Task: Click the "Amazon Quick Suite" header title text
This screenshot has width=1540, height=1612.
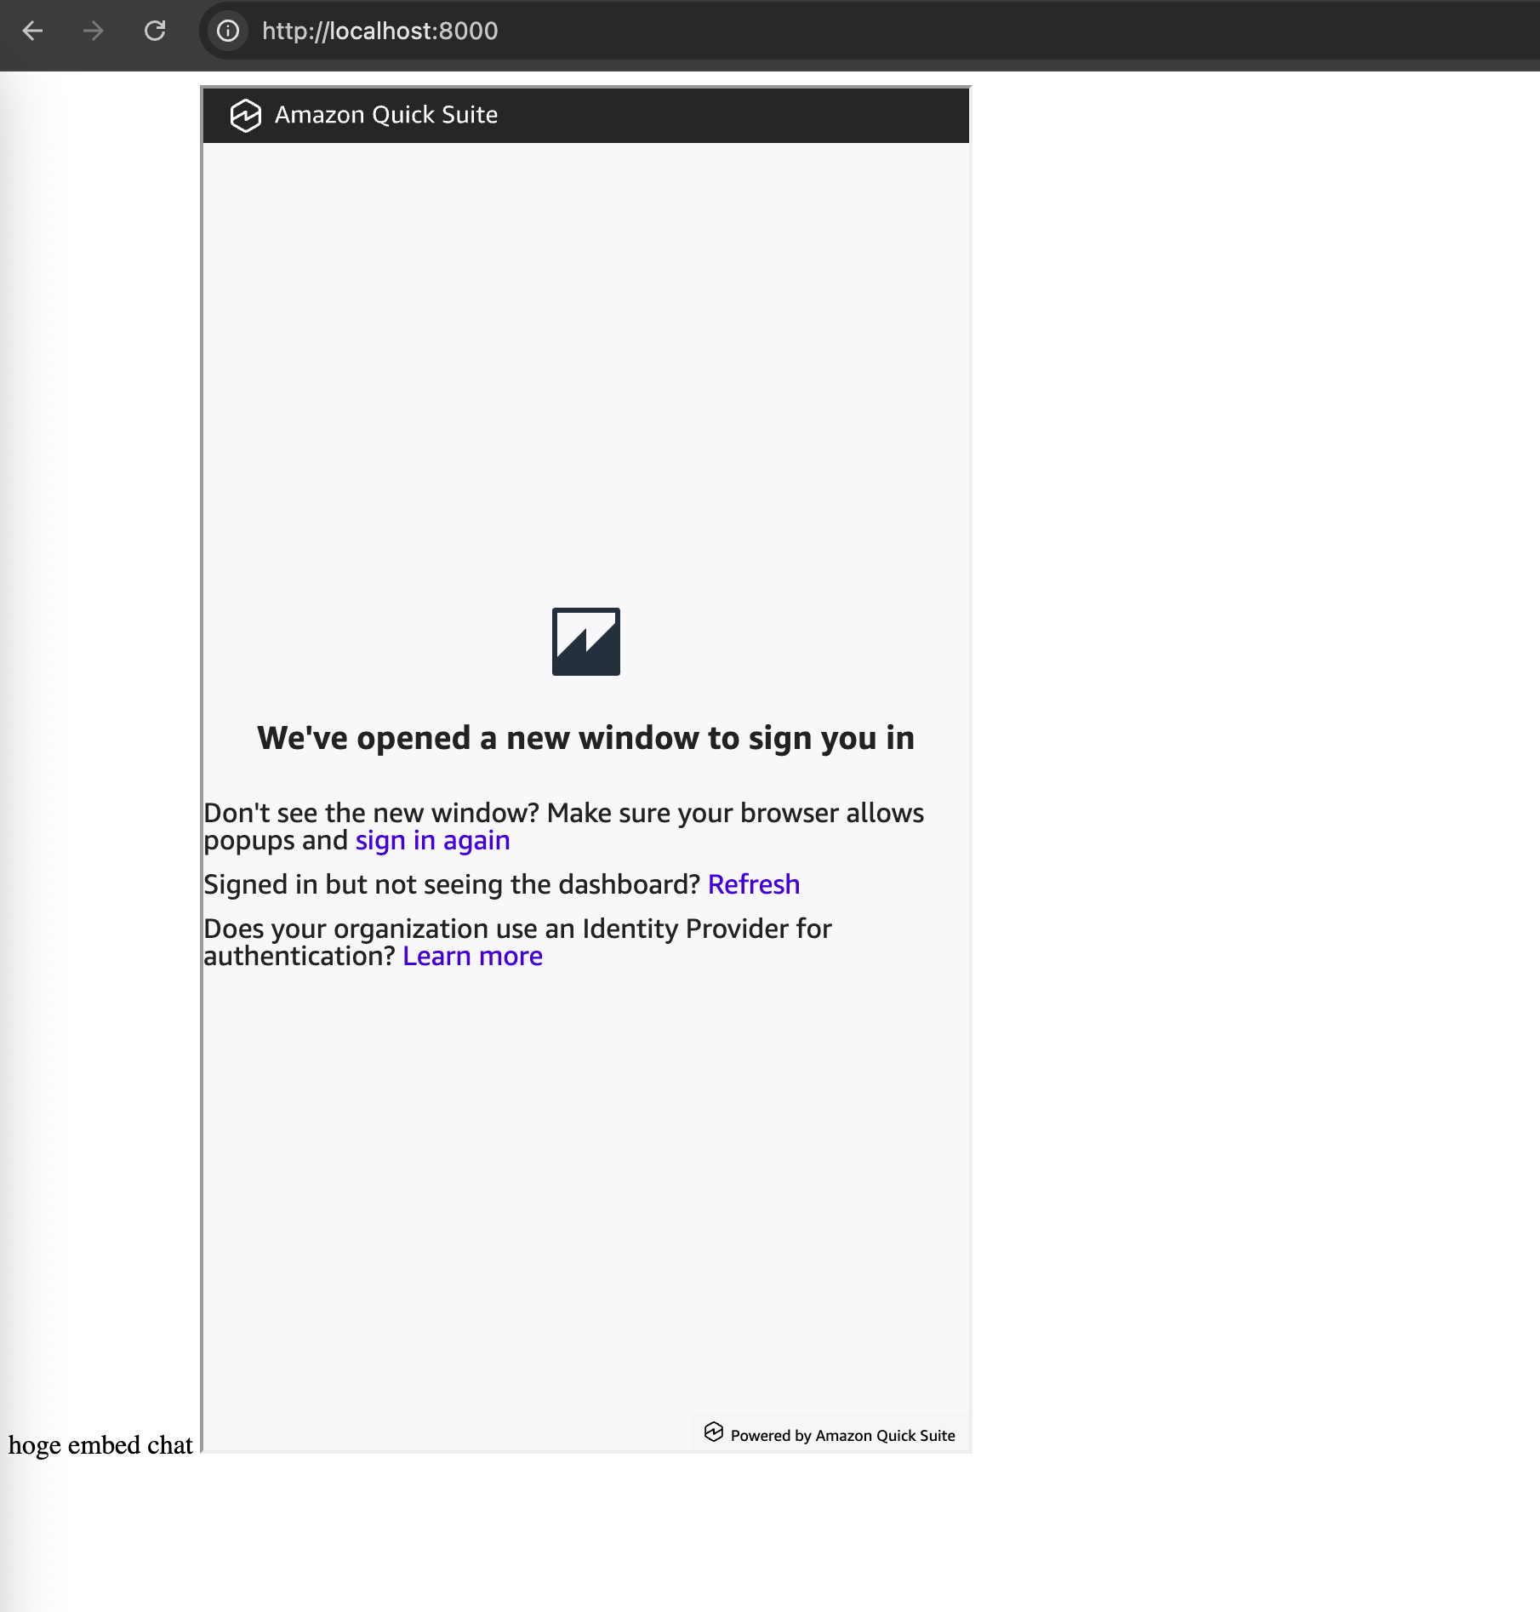Action: pyautogui.click(x=385, y=115)
